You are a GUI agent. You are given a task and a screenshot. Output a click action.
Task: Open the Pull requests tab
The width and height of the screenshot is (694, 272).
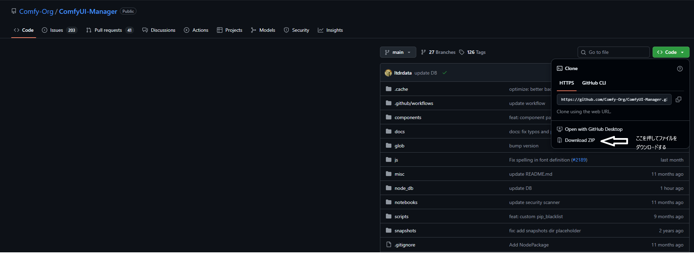(x=110, y=30)
